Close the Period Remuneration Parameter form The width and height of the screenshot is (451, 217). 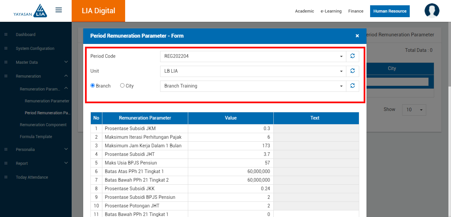pos(357,36)
